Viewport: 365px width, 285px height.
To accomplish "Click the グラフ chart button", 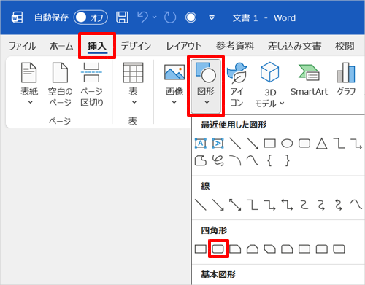I will point(346,79).
